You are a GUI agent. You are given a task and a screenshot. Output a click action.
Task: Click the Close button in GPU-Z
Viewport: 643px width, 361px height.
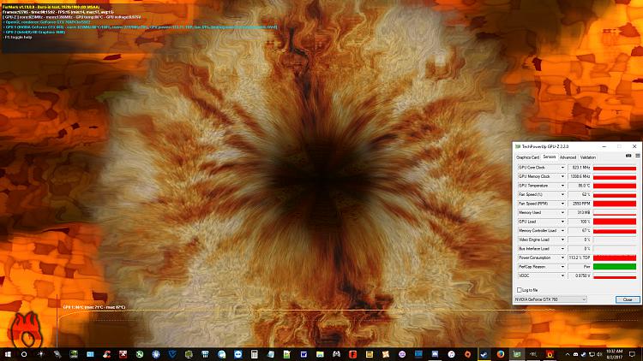pos(628,299)
